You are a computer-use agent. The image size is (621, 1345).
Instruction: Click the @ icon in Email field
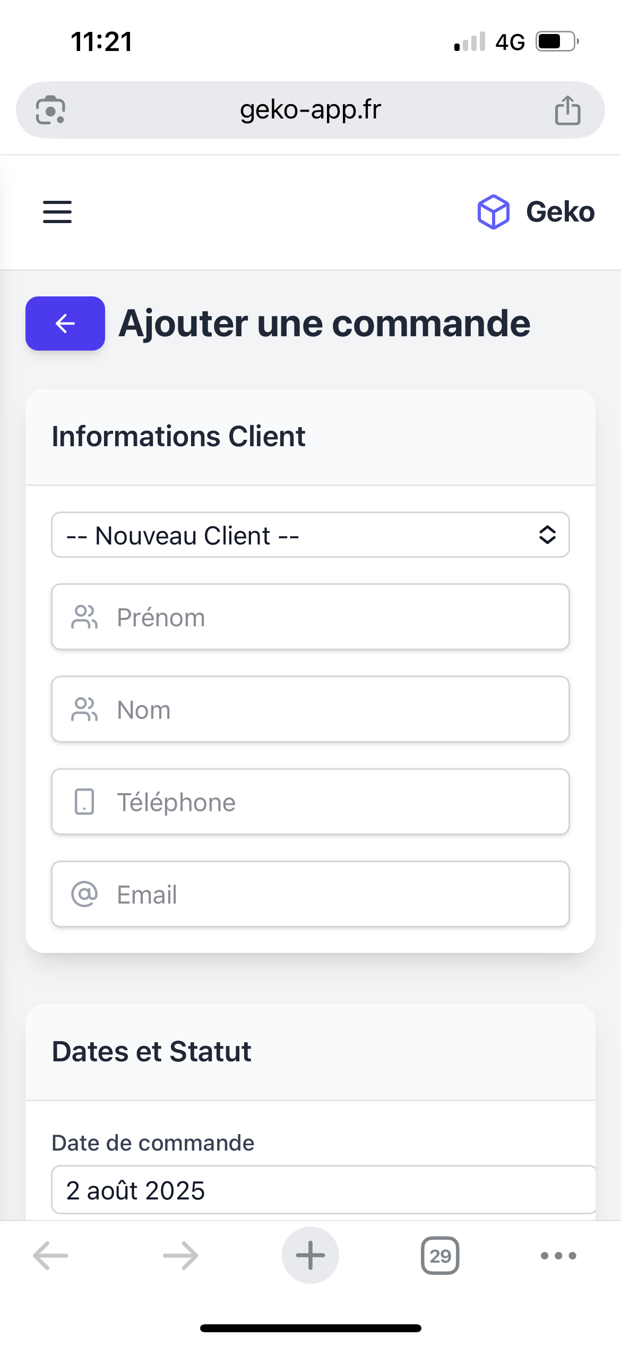pyautogui.click(x=84, y=894)
